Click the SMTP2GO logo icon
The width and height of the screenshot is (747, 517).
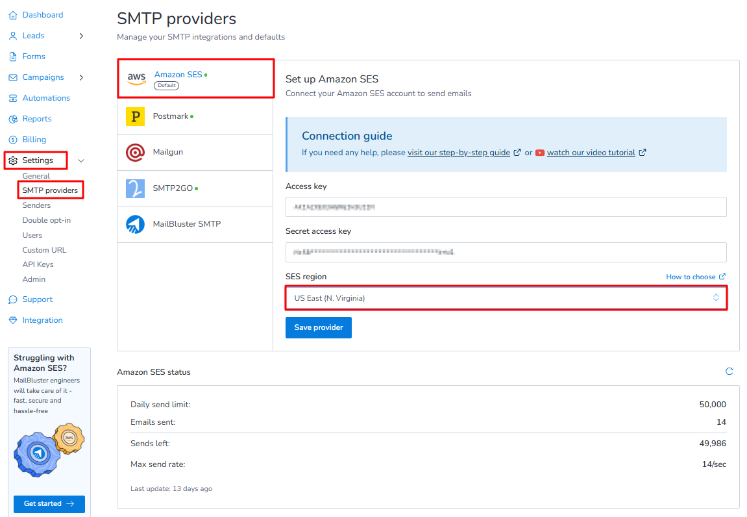(x=135, y=188)
